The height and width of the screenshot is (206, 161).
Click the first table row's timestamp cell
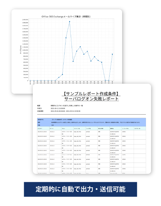pyautogui.click(x=42, y=132)
